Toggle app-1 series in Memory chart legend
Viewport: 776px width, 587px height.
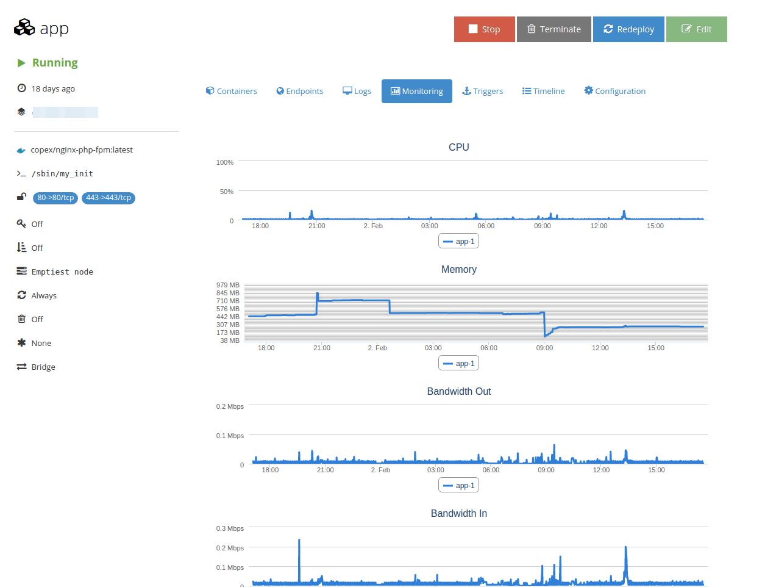point(458,363)
